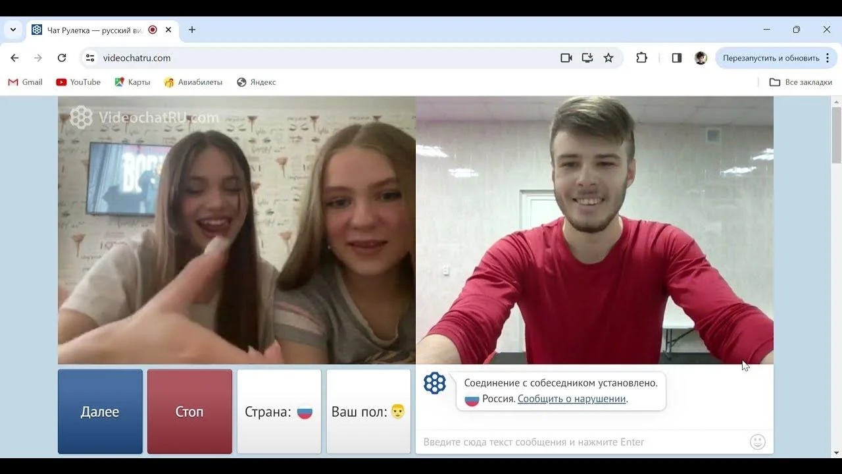Open the Все закладки bookmarks folder

[801, 82]
